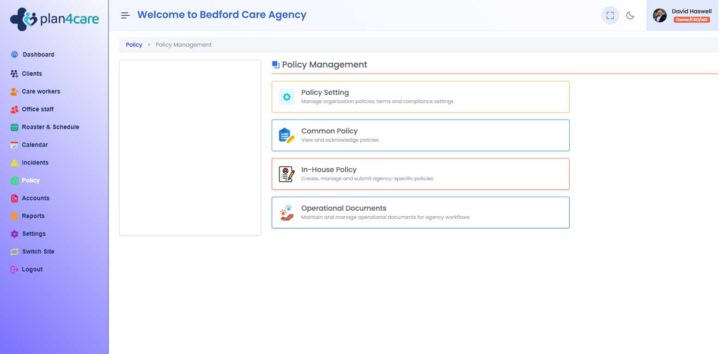The width and height of the screenshot is (719, 354).
Task: Open Care workers from the sidebar
Action: (x=41, y=91)
